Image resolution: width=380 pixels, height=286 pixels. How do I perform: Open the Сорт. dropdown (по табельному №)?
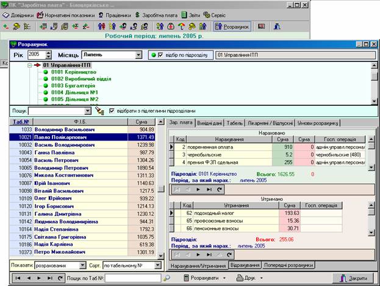click(158, 265)
